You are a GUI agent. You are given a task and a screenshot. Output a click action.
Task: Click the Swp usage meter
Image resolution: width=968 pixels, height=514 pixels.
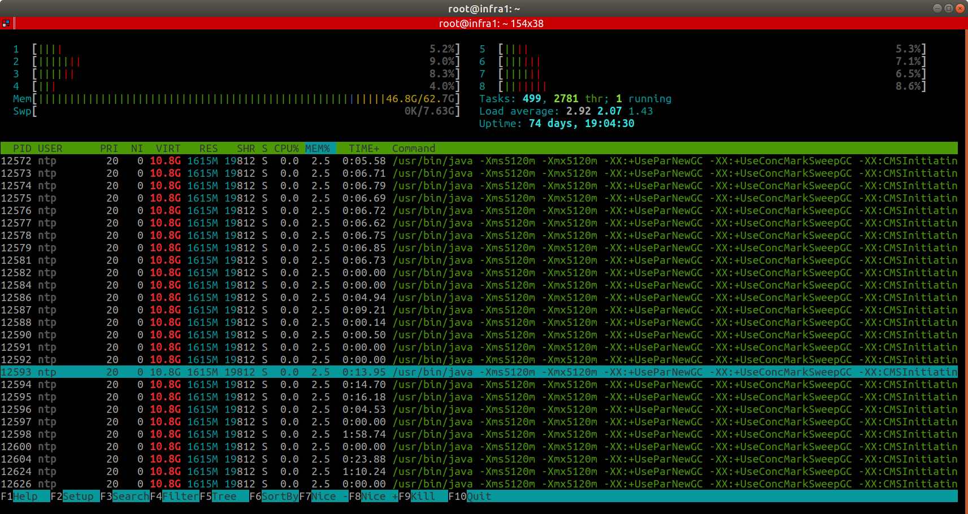click(x=237, y=111)
